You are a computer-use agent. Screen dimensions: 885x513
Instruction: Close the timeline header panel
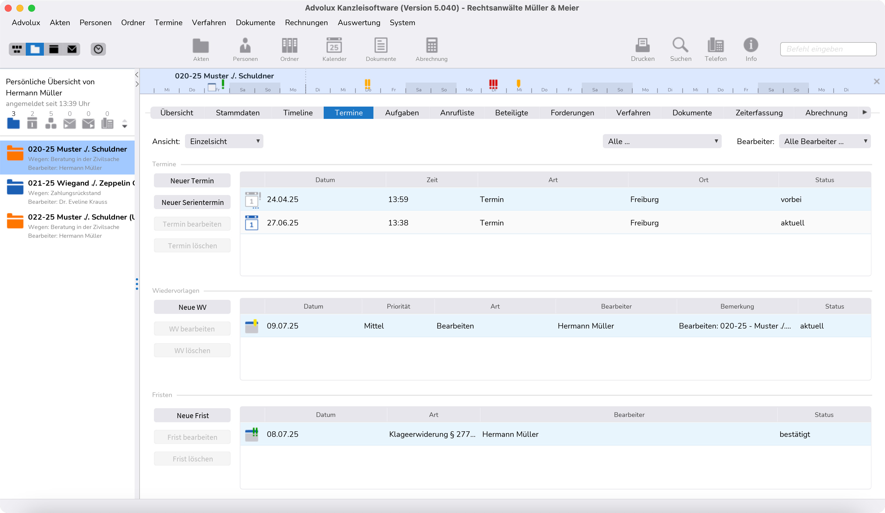[877, 81]
